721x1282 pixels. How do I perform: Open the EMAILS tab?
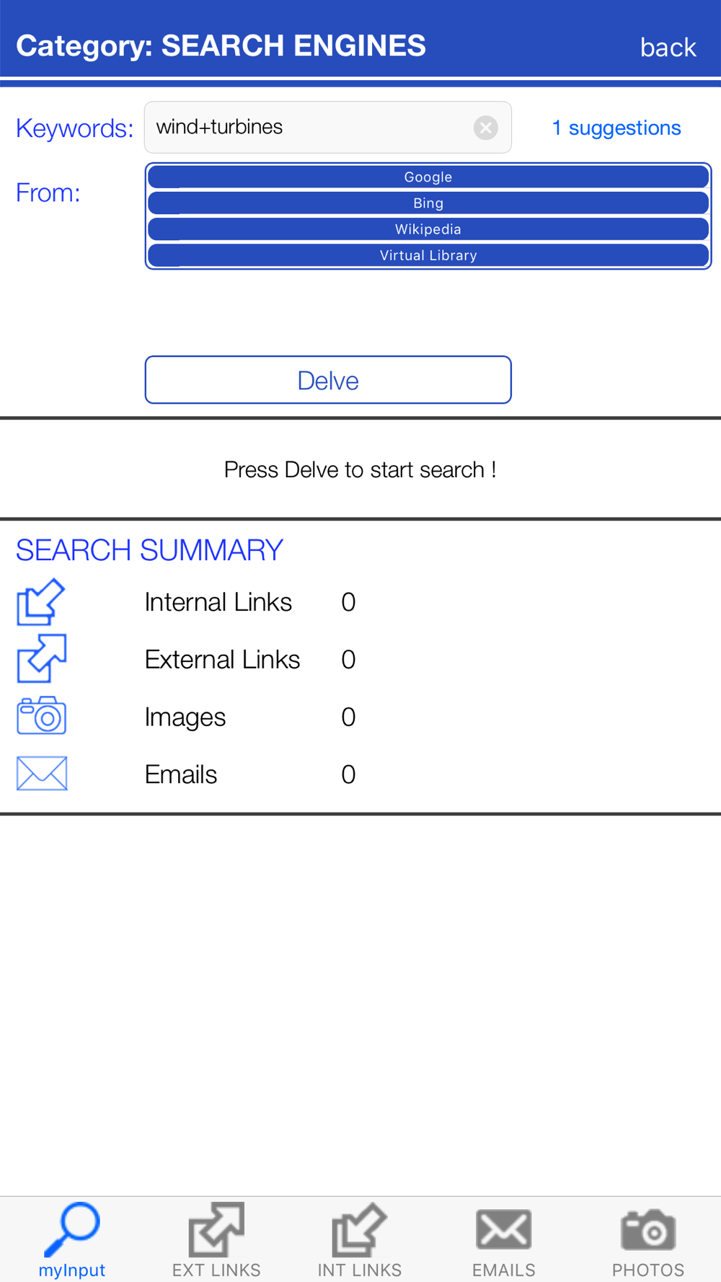(x=504, y=1239)
